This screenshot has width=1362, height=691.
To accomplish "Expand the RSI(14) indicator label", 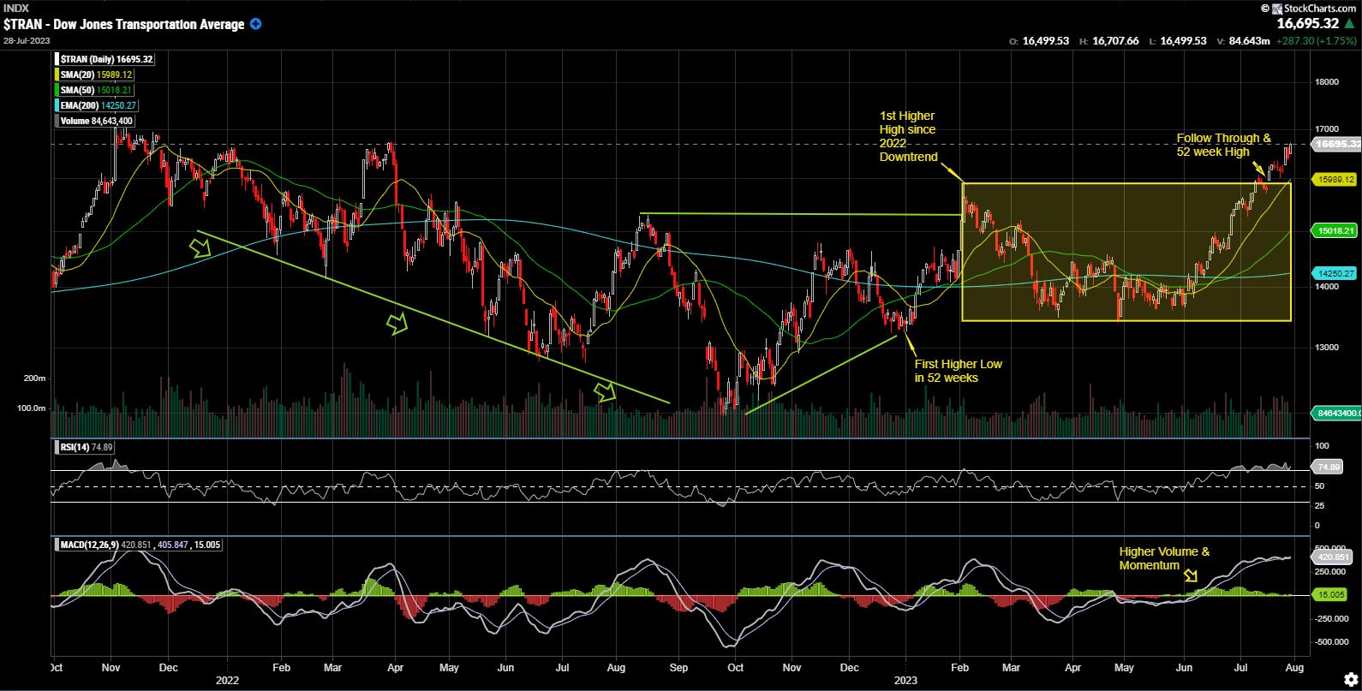I will pos(85,447).
